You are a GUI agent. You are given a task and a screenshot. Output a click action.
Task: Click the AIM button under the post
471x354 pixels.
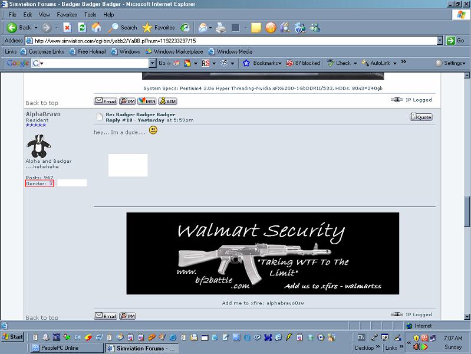167,101
